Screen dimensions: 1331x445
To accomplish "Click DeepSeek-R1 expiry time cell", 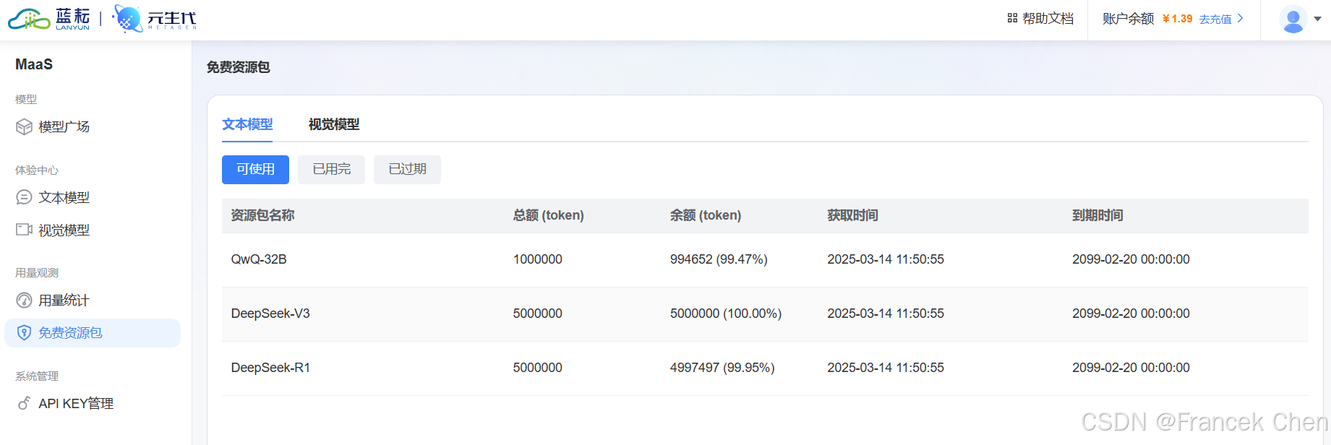I will click(x=1131, y=368).
